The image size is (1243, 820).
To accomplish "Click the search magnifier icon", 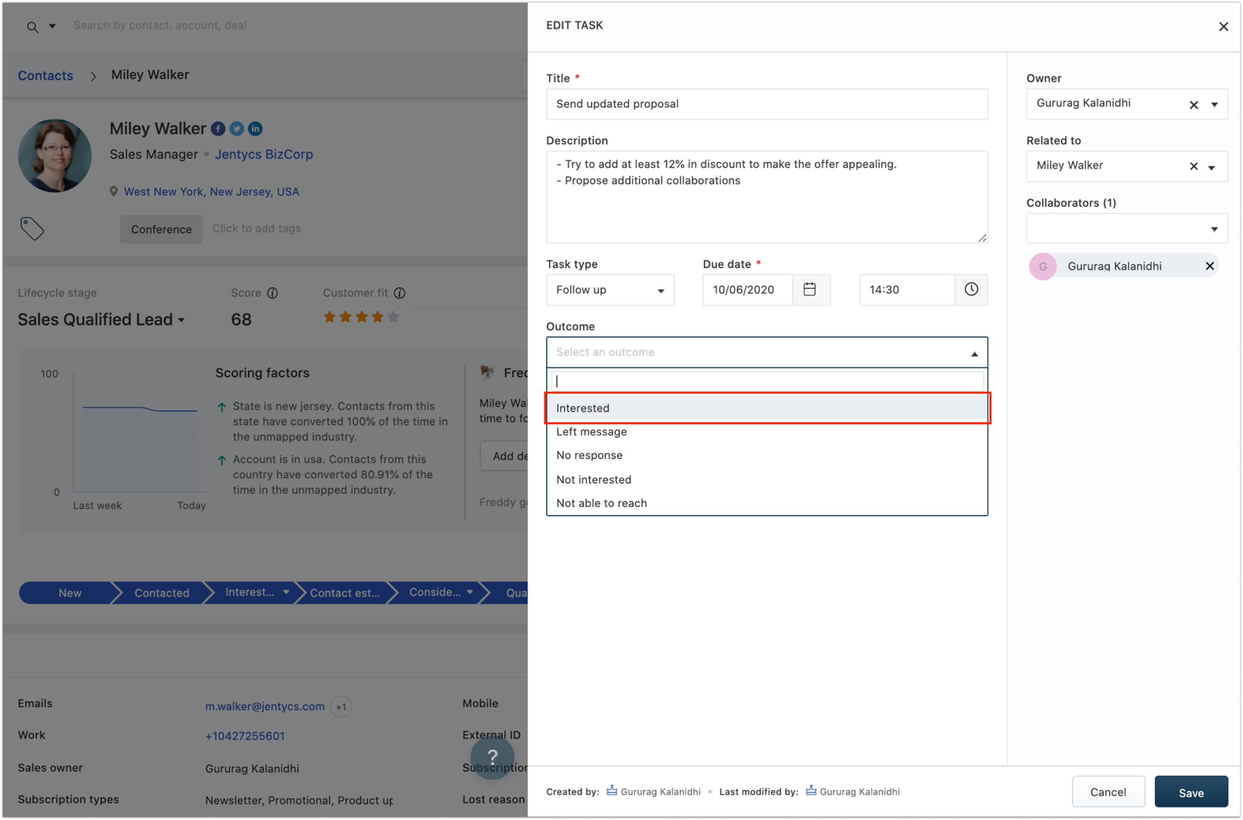I will [x=32, y=27].
